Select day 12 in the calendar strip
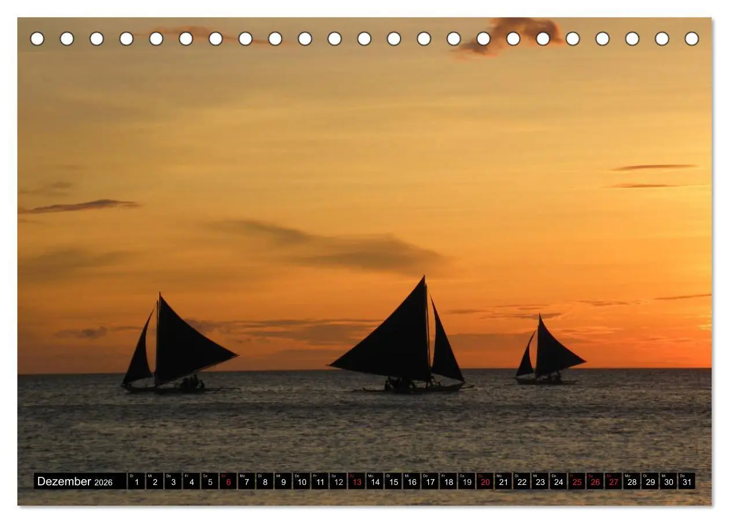The height and width of the screenshot is (523, 729). click(338, 481)
